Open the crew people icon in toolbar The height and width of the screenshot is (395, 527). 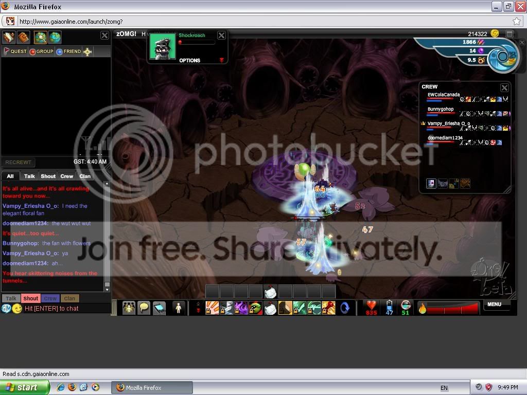pos(129,308)
